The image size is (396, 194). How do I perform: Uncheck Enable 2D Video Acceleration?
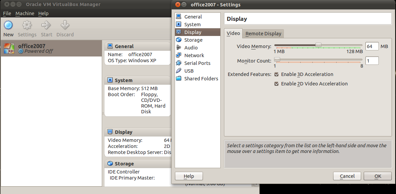[x=276, y=84]
